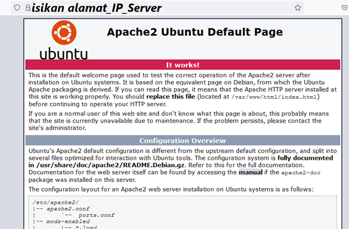349x229 pixels.
Task: Click the site's administrator. text
Action: [x=57, y=128]
